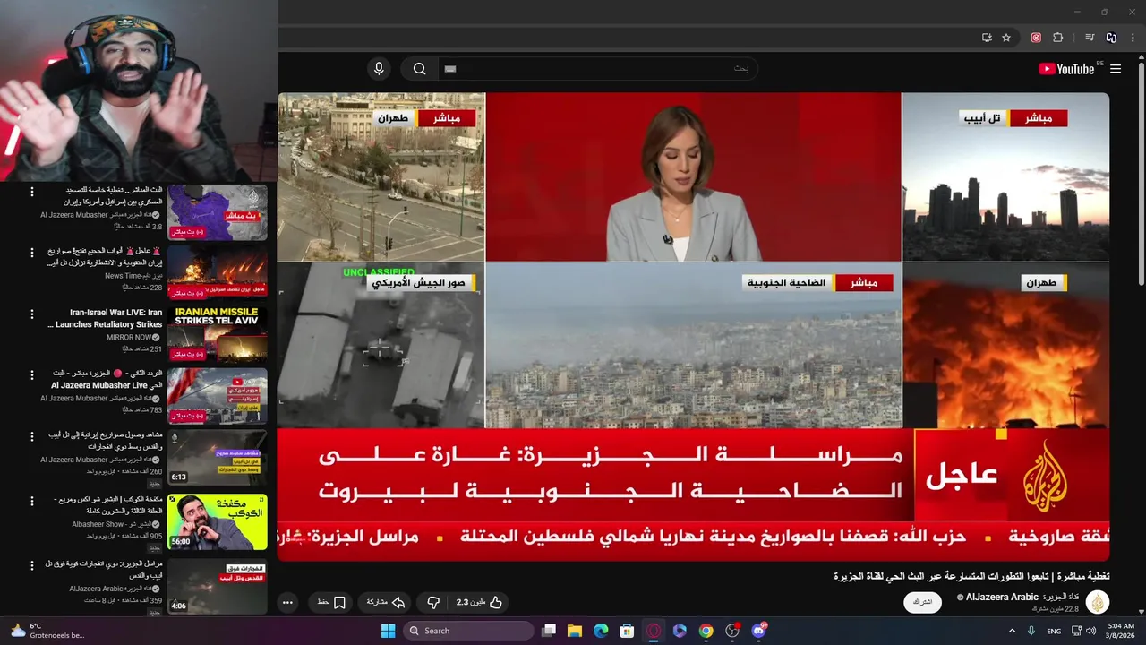Open the browser Extensions puzzle icon
The width and height of the screenshot is (1146, 645).
1058,38
